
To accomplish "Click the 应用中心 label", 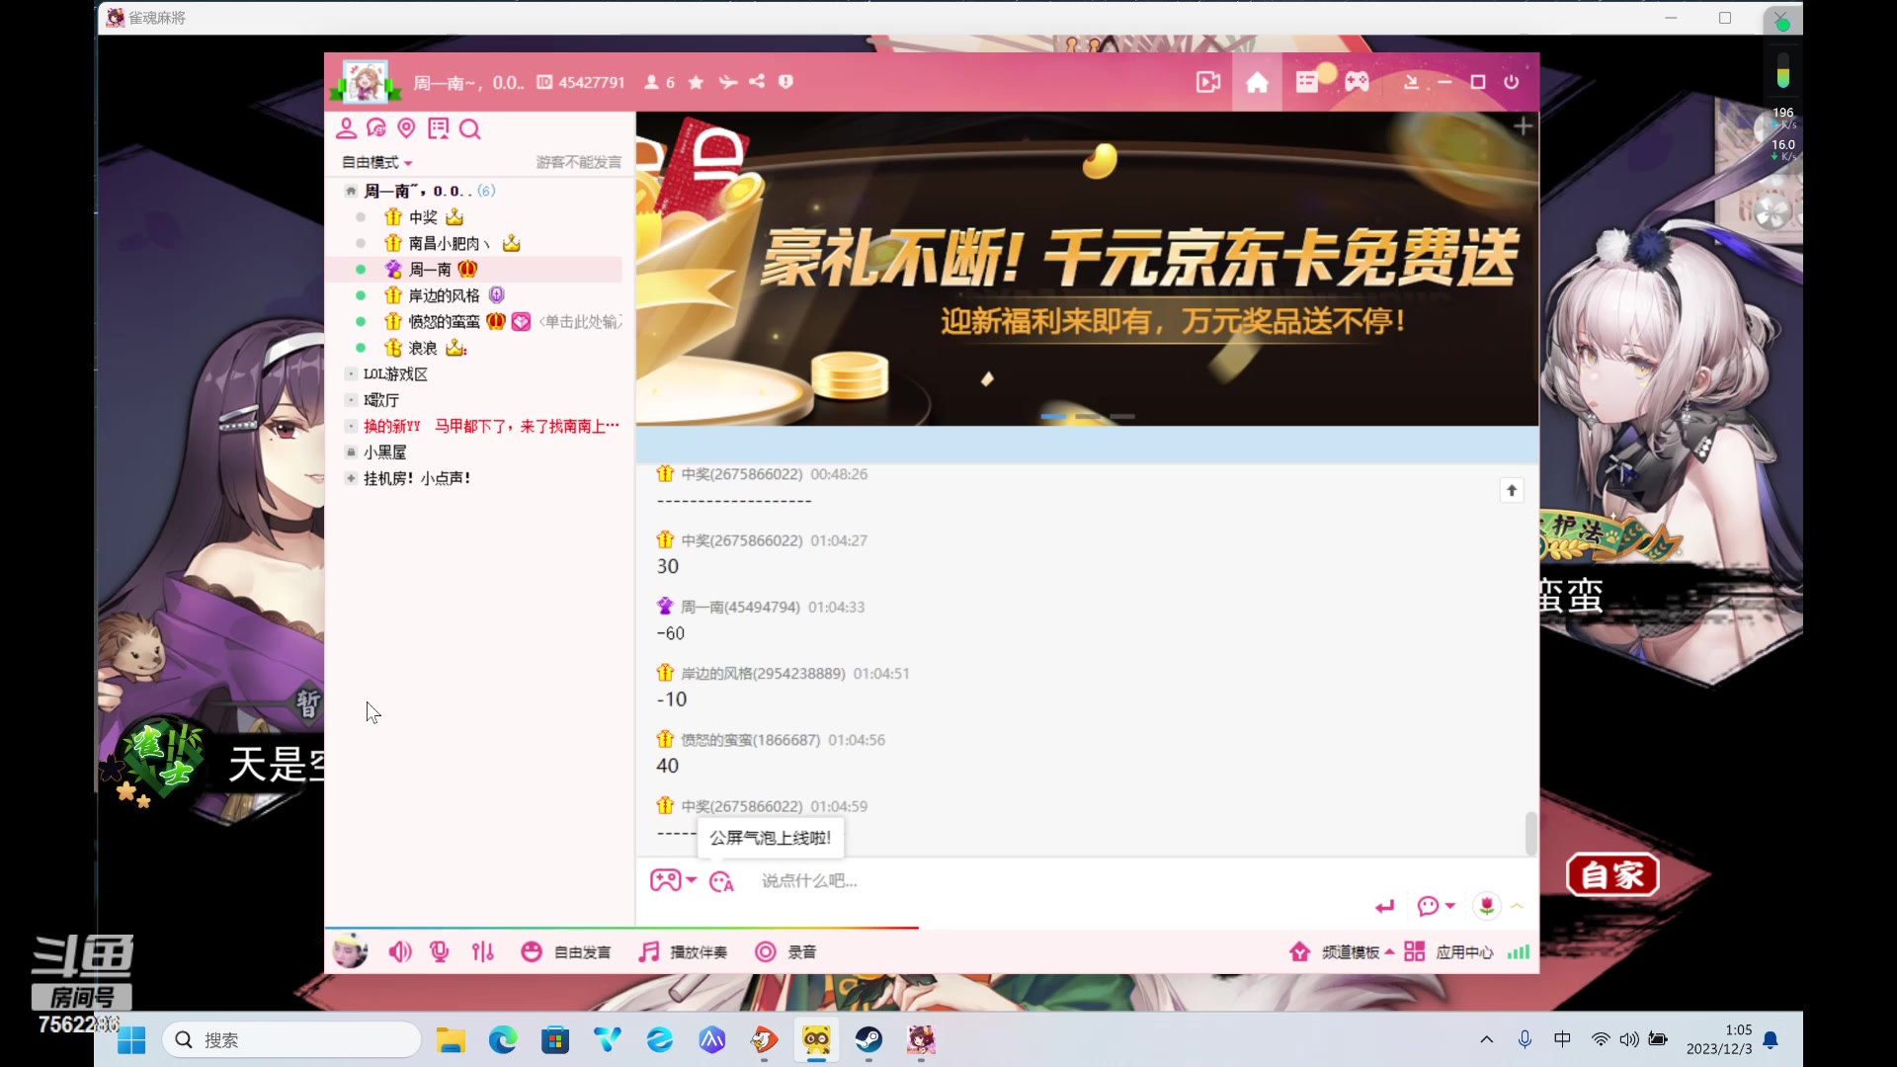I will 1465,951.
